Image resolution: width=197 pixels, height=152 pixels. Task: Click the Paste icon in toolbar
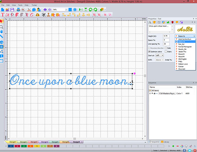tap(39, 10)
